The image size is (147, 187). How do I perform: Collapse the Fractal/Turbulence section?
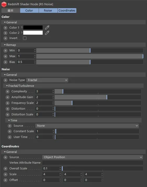point(7,86)
